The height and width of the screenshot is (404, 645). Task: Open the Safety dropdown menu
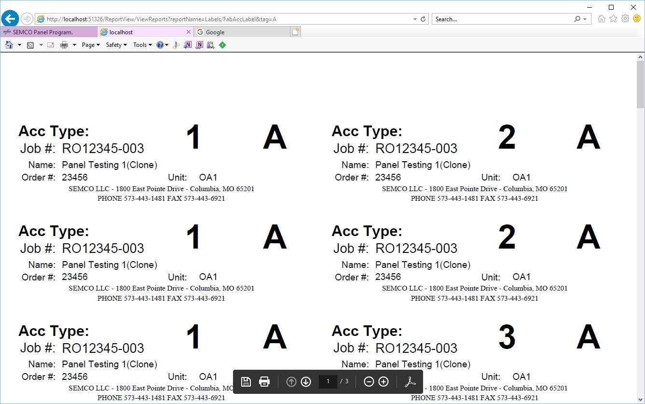[116, 45]
